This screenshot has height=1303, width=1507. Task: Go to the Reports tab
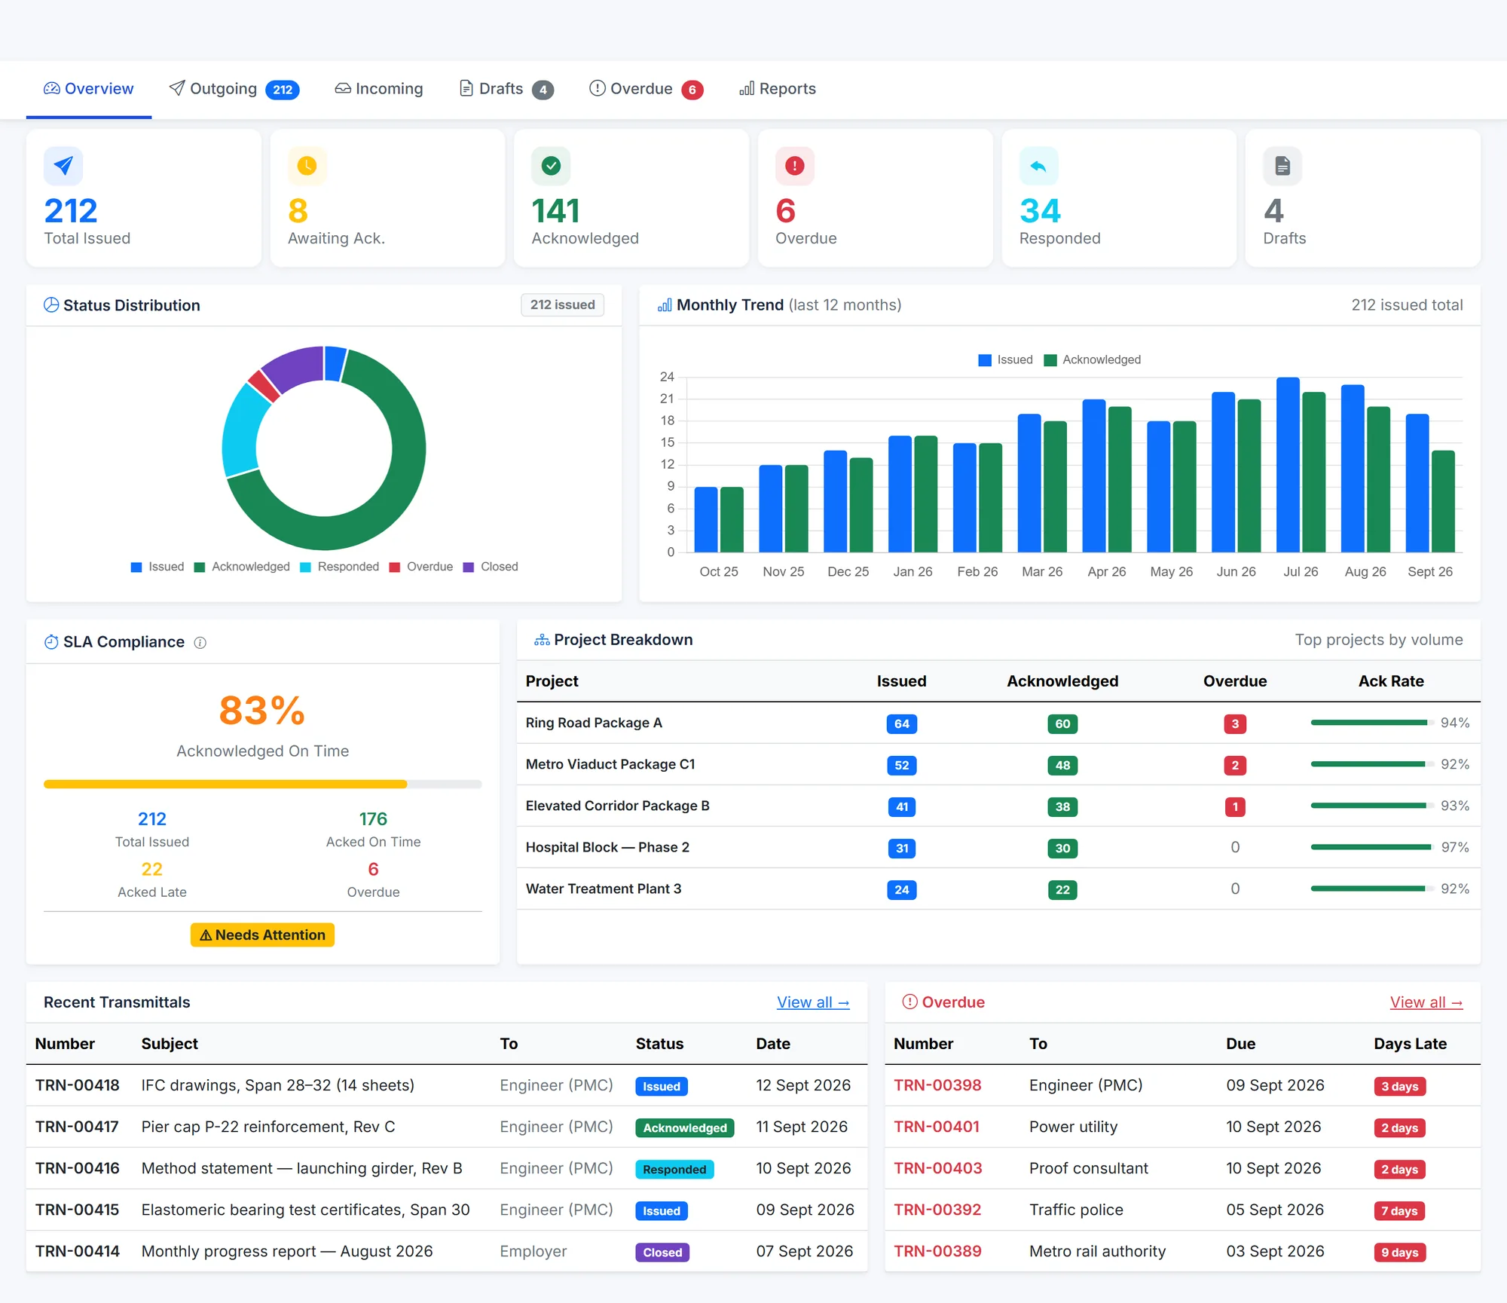[778, 89]
